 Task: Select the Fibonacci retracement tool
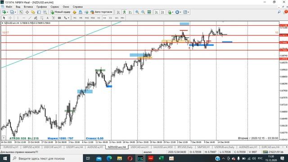42,18
